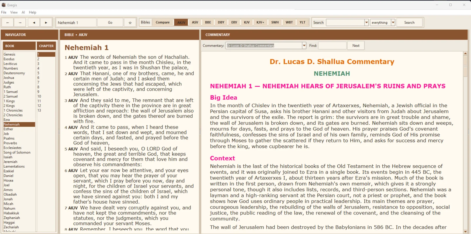Select chapter 13 in the chapter list
This screenshot has height=234, width=471.
click(46, 110)
